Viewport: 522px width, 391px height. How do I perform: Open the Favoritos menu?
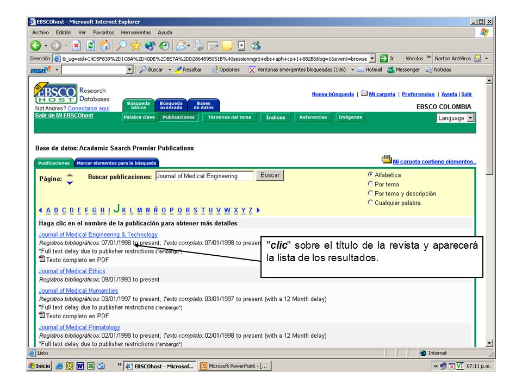pos(103,33)
